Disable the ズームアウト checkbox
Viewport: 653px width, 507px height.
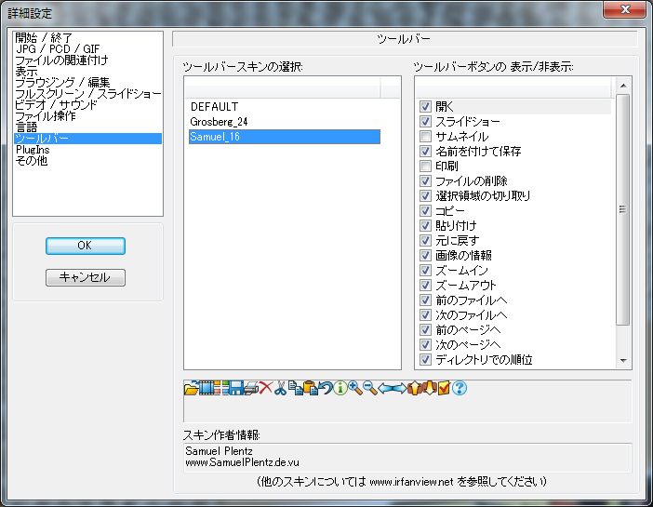click(425, 285)
